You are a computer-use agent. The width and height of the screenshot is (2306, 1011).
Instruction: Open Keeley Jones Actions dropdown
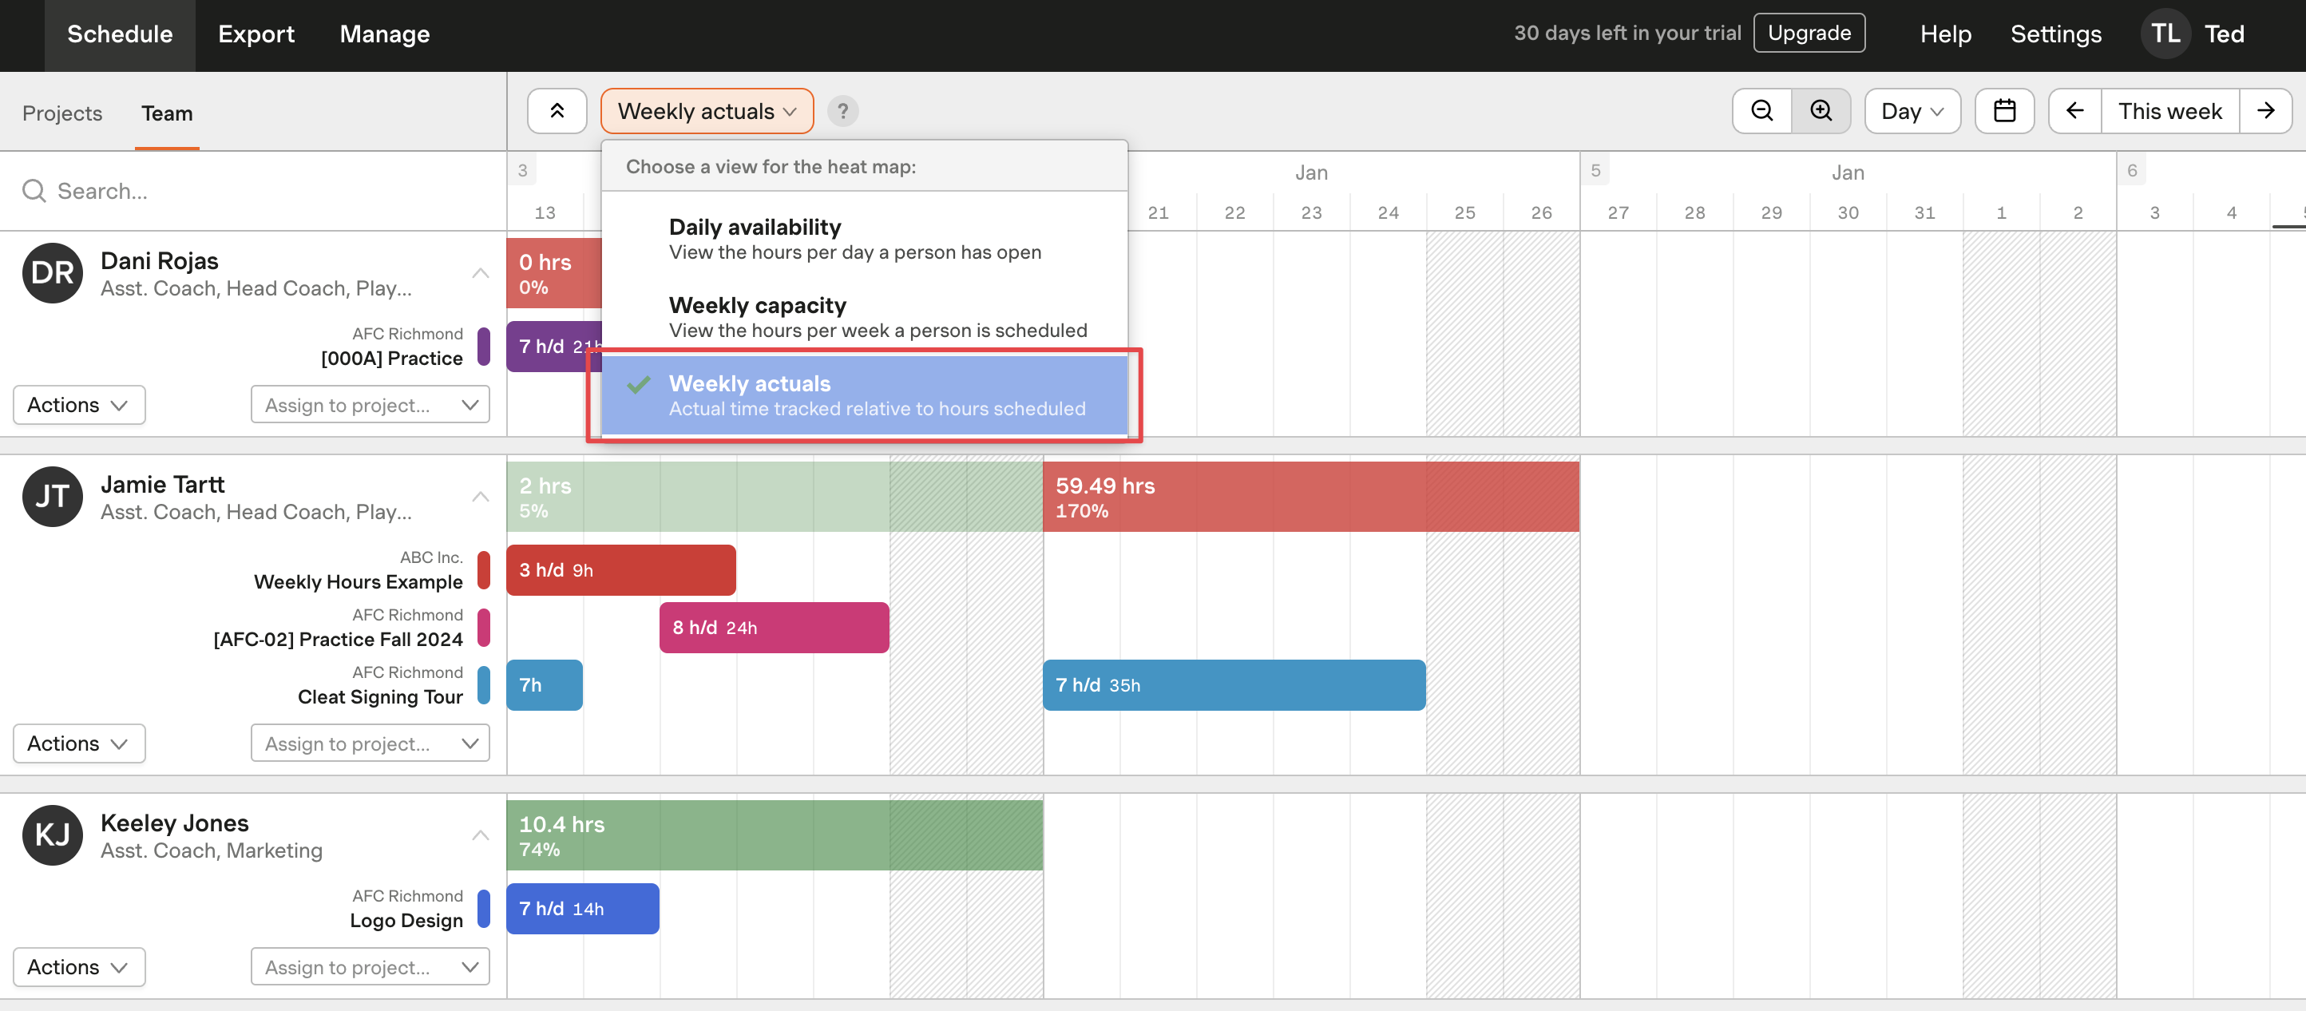(x=79, y=967)
